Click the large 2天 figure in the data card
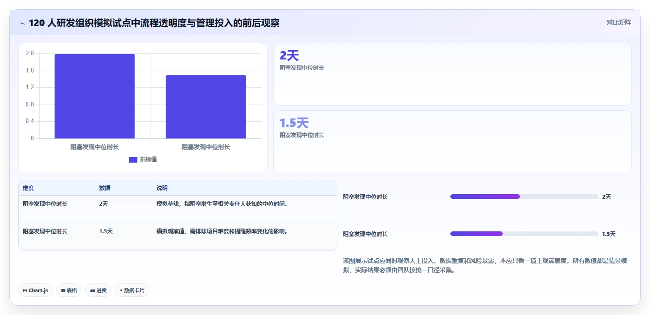 [x=289, y=56]
